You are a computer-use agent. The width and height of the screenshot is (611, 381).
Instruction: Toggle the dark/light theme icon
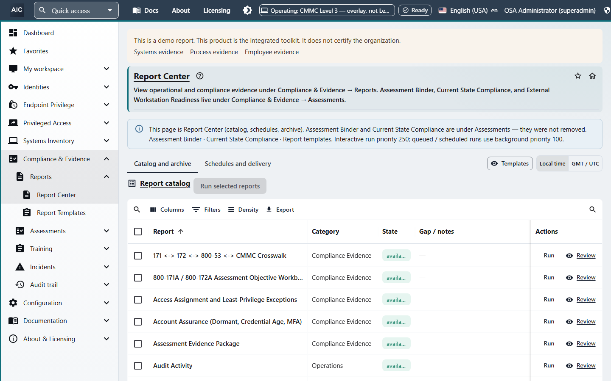point(247,10)
